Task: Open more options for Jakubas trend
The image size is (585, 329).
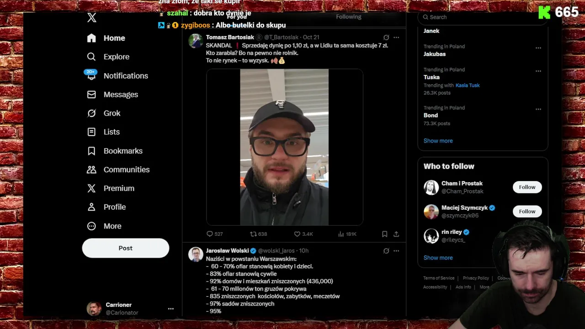Action: 538,48
